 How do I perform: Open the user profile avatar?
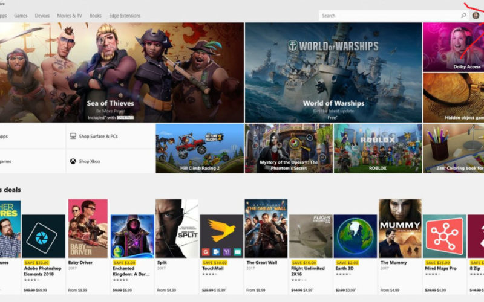[x=476, y=15]
